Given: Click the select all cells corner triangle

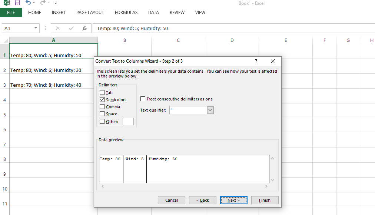Looking at the screenshot, I should tap(6, 40).
